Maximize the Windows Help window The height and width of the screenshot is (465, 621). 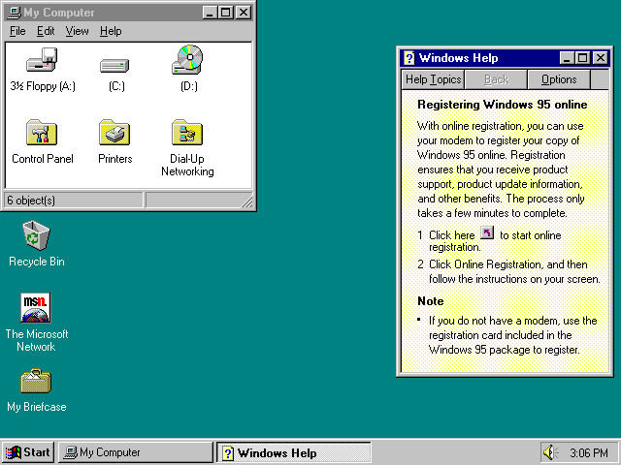[x=583, y=58]
